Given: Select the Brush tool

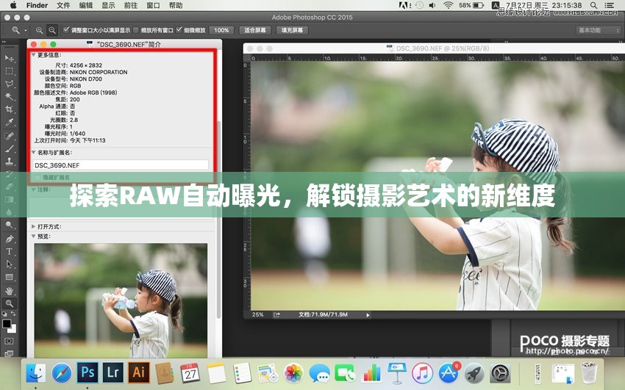Looking at the screenshot, I should click(9, 148).
